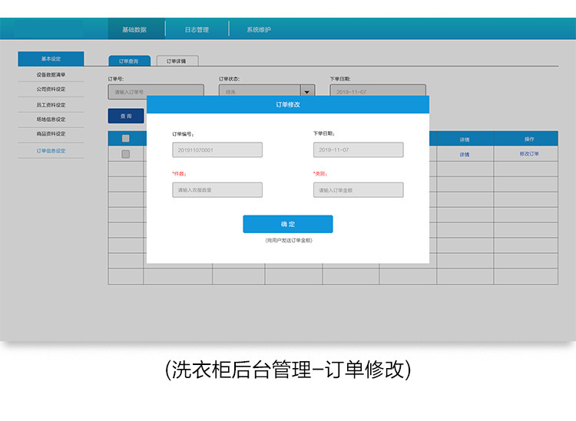The height and width of the screenshot is (421, 576).
Task: Select 订单信息设定 sidebar item
Action: (51, 151)
